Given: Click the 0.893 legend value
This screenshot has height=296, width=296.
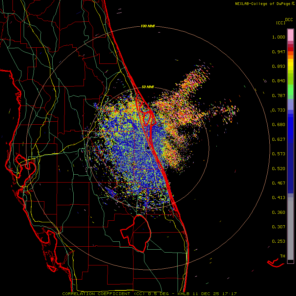Looking at the screenshot, I should (279, 66).
